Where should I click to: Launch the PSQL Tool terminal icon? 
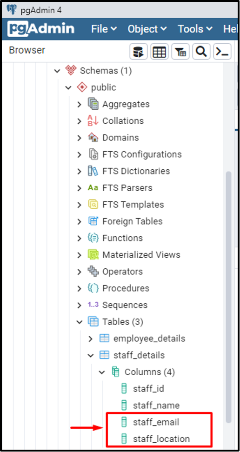point(222,52)
